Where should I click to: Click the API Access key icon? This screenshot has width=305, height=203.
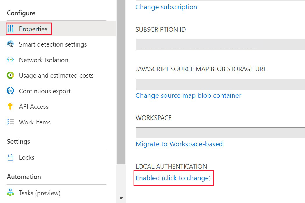(x=10, y=106)
